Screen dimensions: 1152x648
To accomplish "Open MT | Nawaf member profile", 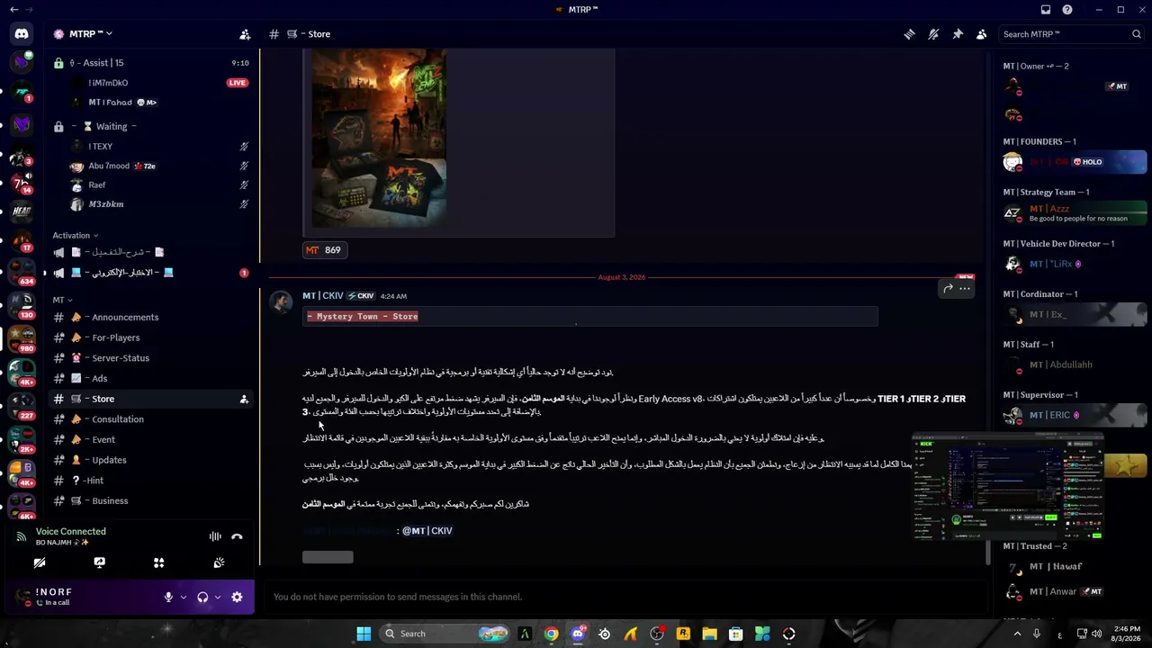I will pyautogui.click(x=1075, y=567).
